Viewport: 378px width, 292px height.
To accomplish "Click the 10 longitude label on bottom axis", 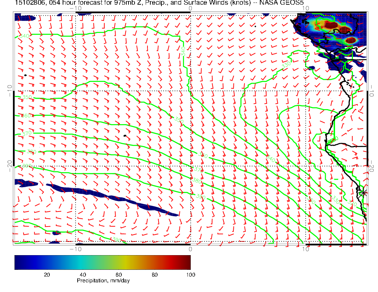I will (x=305, y=249).
